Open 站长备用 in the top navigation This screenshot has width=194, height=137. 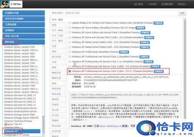point(138,4)
